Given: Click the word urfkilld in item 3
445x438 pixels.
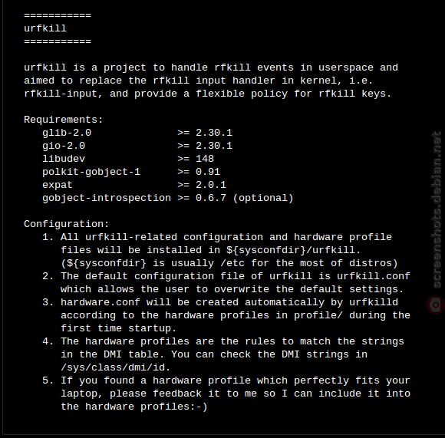Looking at the screenshot, I should tap(374, 302).
